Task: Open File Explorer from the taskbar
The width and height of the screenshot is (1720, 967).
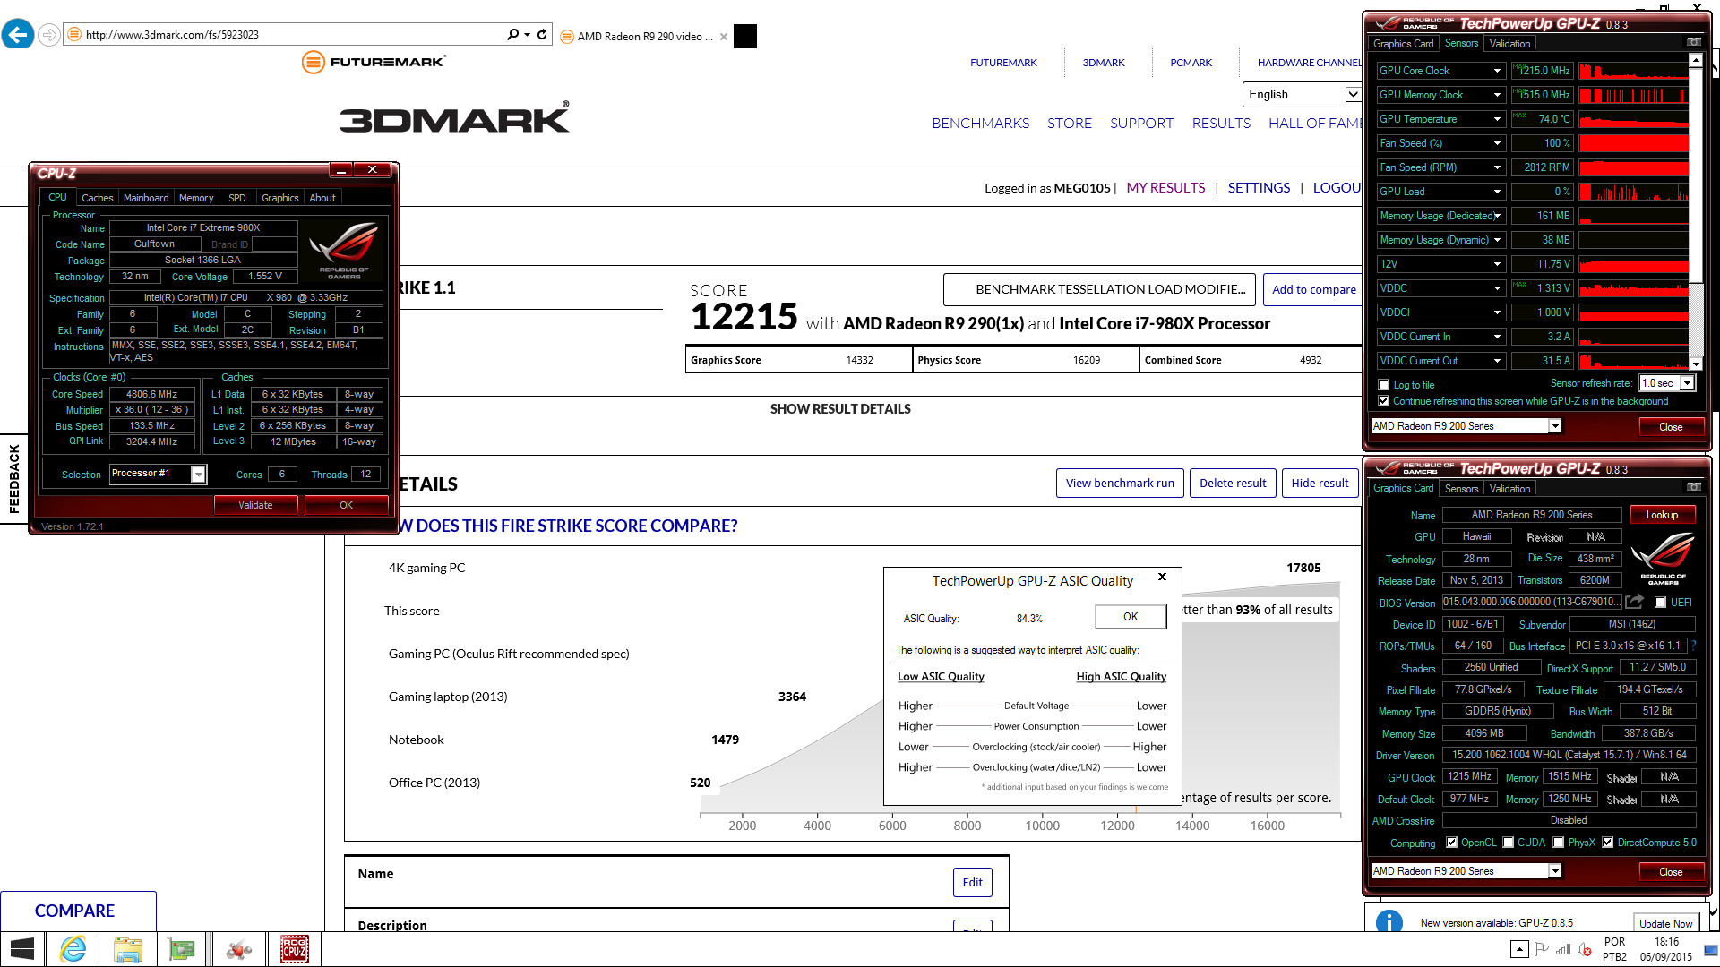Action: tap(127, 949)
